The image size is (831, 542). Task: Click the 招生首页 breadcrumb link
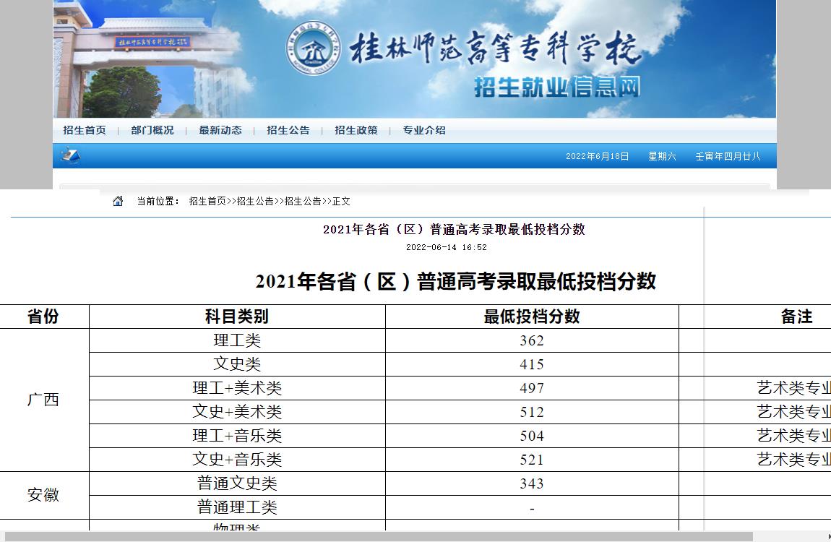(207, 202)
